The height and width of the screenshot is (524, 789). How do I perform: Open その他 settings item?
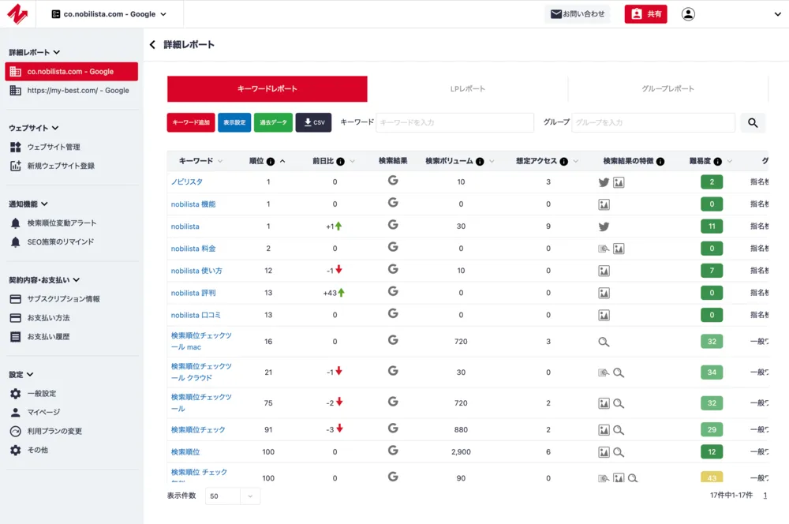click(x=29, y=450)
